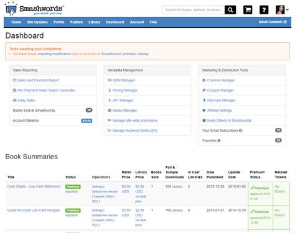Image resolution: width=295 pixels, height=233 pixels.
Task: Click the Interview Manager microphone icon
Action: 204,100
